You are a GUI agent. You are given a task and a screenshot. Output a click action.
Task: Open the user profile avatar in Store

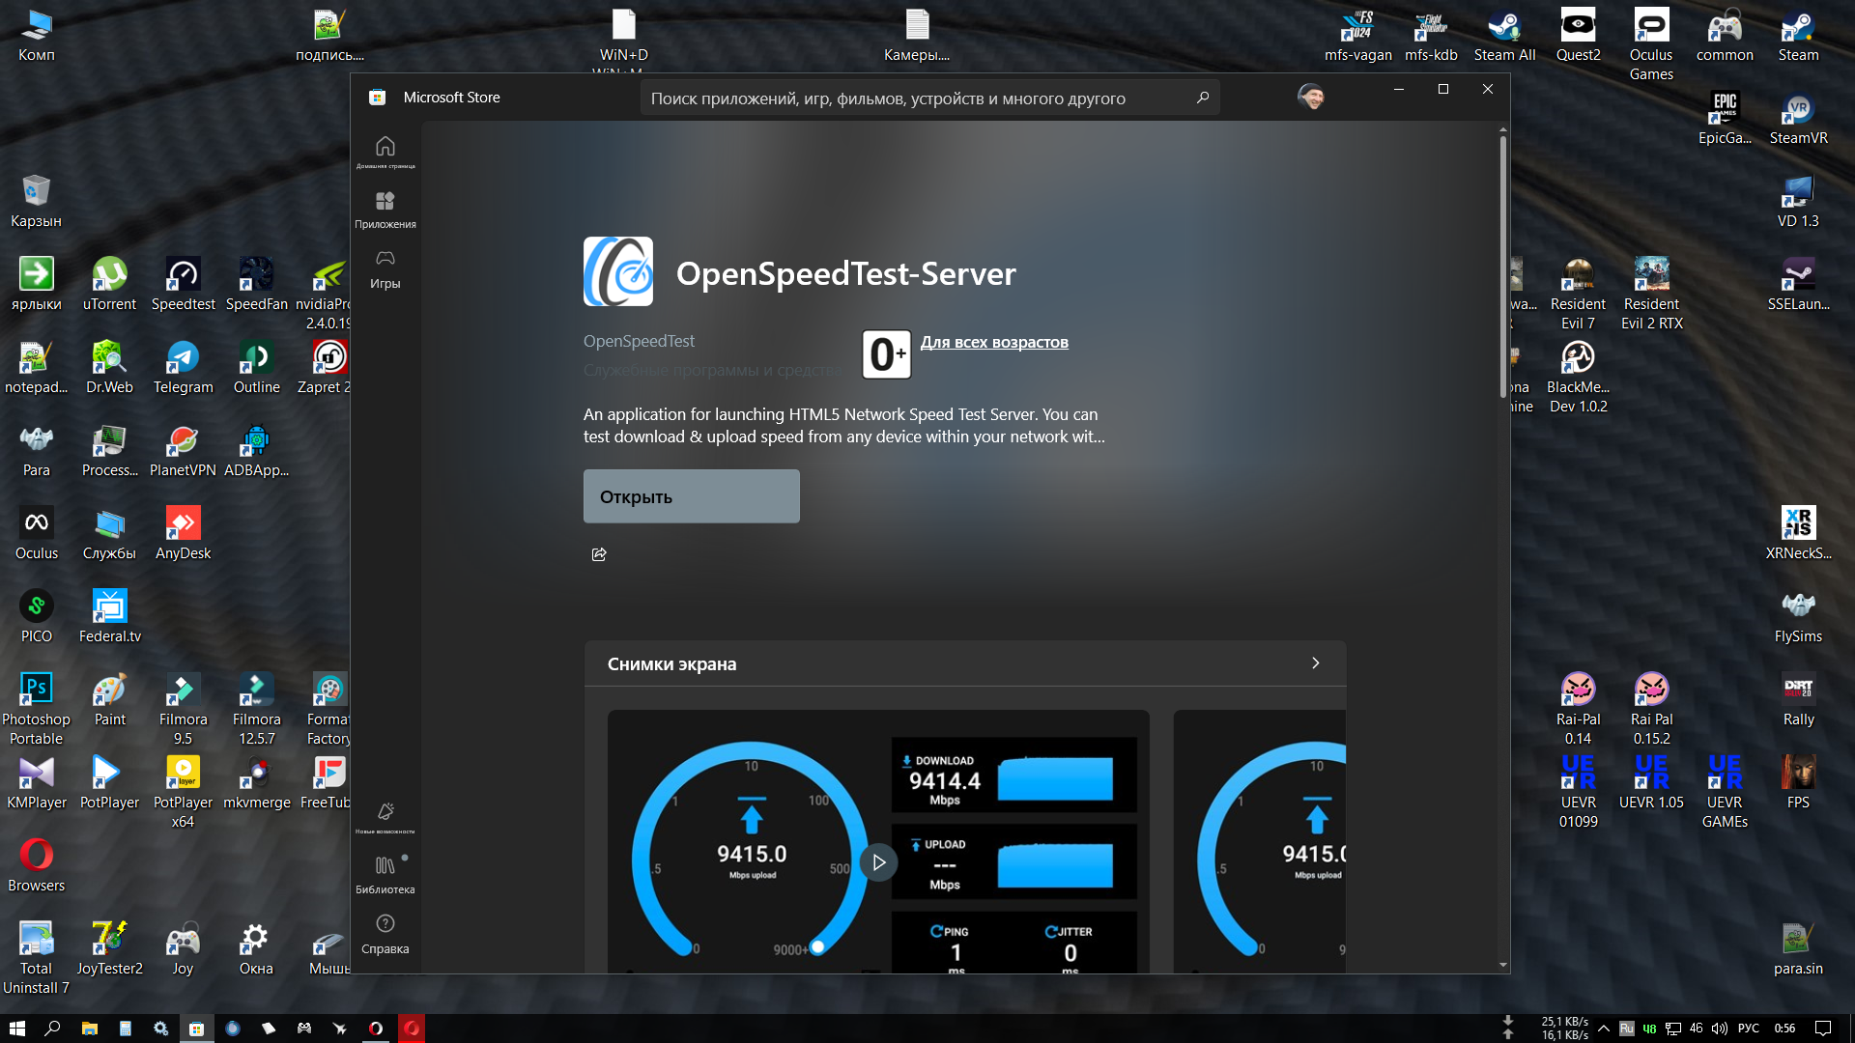pos(1311,97)
